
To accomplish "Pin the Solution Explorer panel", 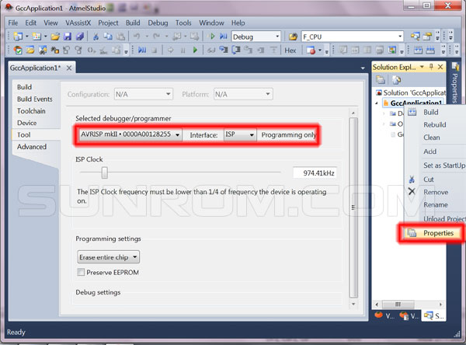I will 431,68.
